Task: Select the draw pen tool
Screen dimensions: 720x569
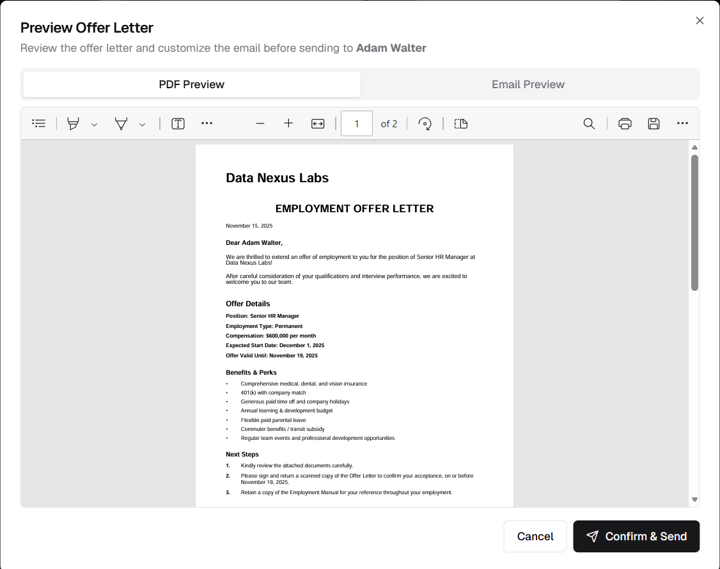Action: [121, 123]
